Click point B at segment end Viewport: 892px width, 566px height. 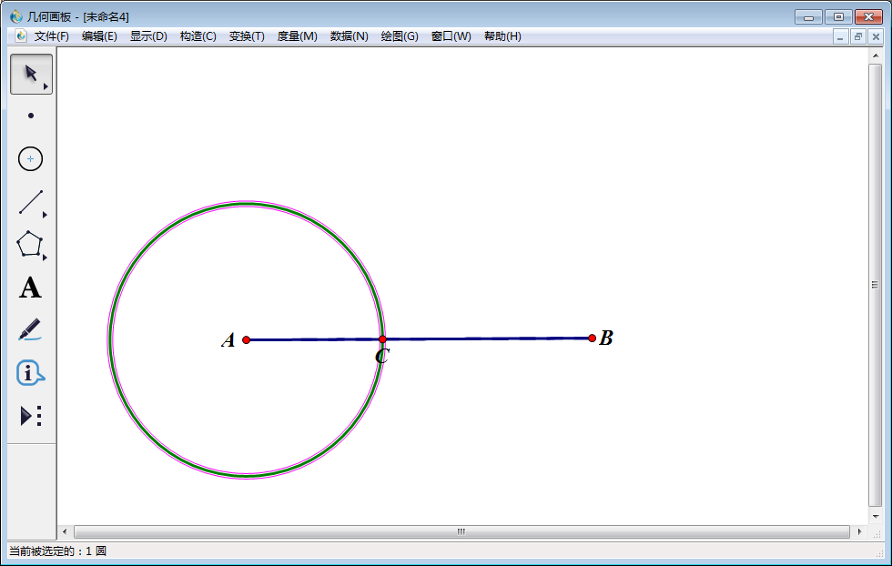pyautogui.click(x=592, y=339)
